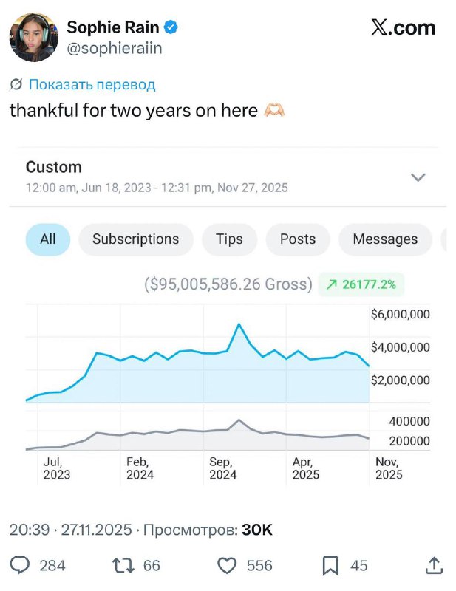Collapse the Custom period panel chevron
Screen dimensions: 456x591
[418, 177]
